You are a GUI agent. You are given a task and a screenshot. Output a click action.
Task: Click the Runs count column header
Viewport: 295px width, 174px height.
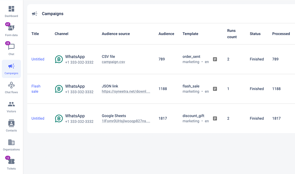[232, 34]
